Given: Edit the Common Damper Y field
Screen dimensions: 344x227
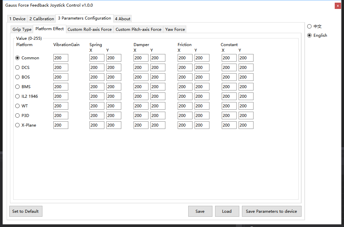Looking at the screenshot, I should [x=158, y=58].
